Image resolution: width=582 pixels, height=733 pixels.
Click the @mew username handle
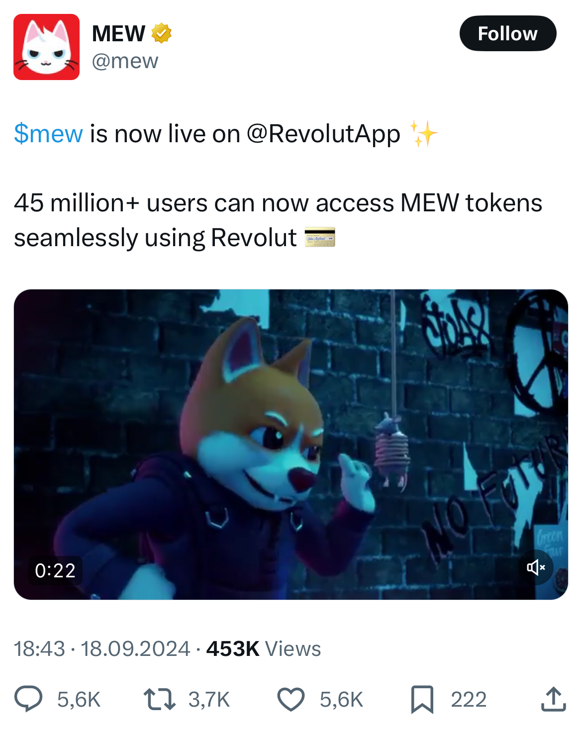[x=125, y=61]
